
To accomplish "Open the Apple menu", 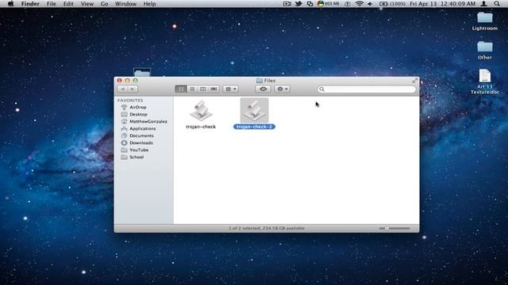I will [10, 4].
